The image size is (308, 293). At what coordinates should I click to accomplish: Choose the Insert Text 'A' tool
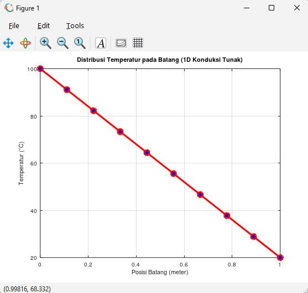[101, 43]
